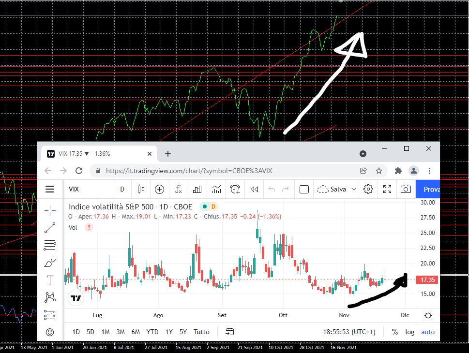Click the browser back arrow

48,171
